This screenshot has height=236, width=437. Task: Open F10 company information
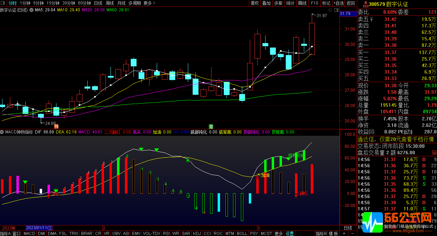tap(314, 3)
